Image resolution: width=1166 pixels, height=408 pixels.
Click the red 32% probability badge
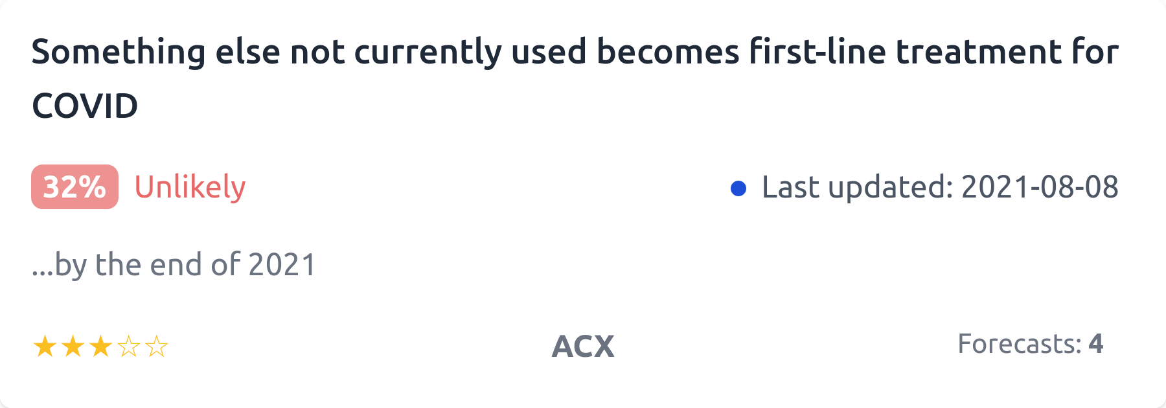pyautogui.click(x=74, y=187)
